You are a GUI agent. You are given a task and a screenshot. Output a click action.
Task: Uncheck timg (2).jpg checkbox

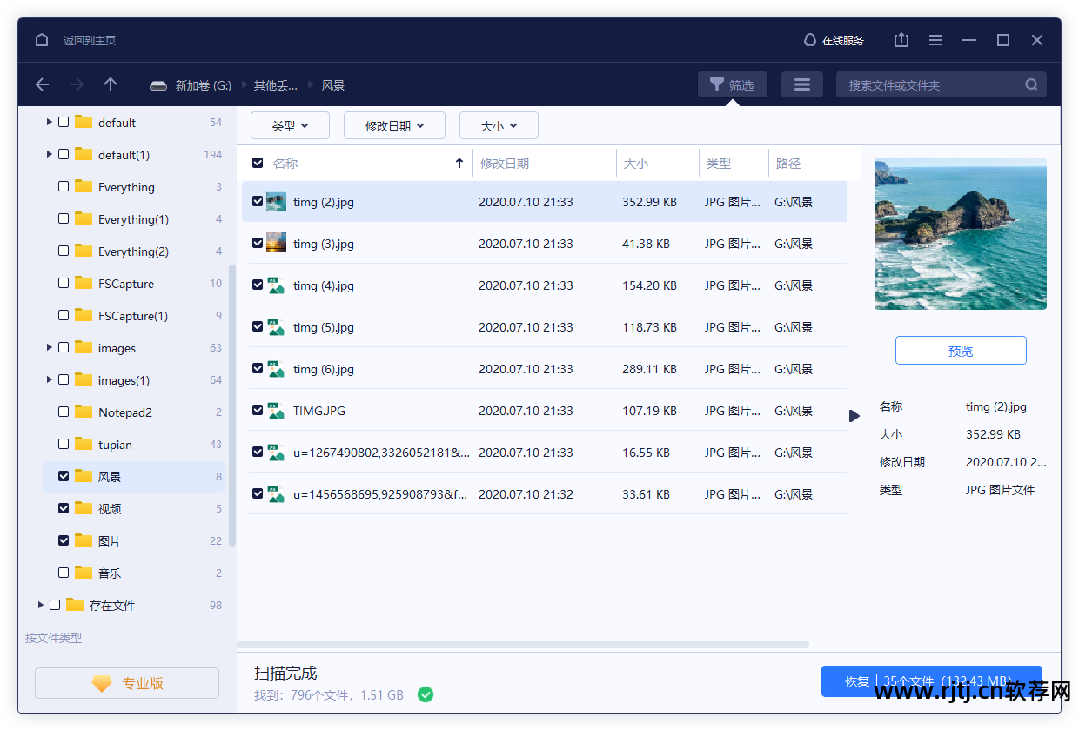coord(258,201)
